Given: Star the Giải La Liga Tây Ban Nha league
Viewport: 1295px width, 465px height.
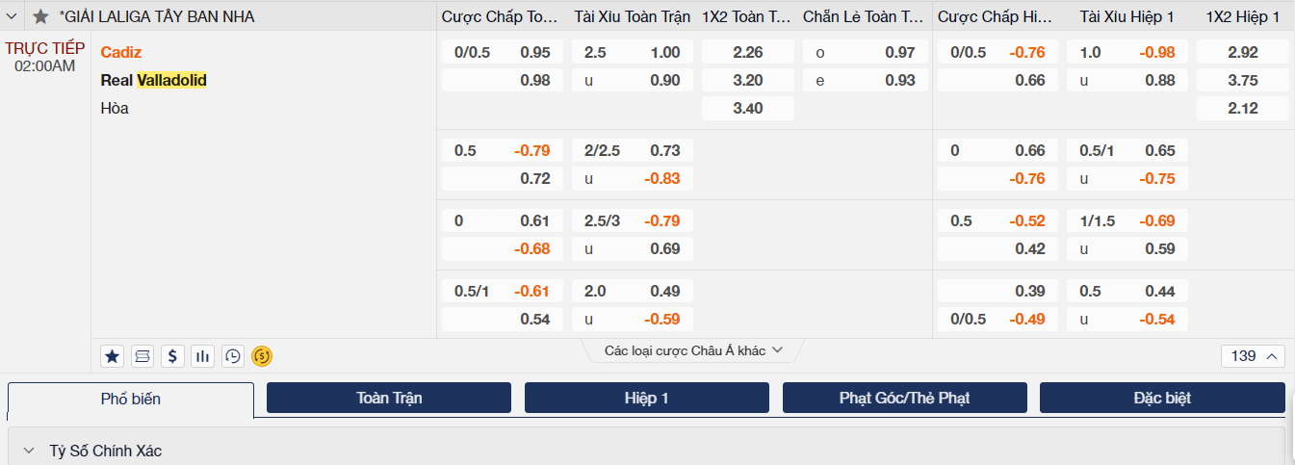Looking at the screenshot, I should (x=40, y=16).
